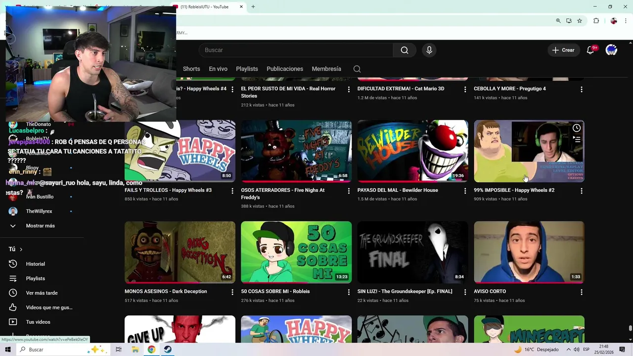The height and width of the screenshot is (356, 633).
Task: Click the Crear button
Action: tap(563, 50)
